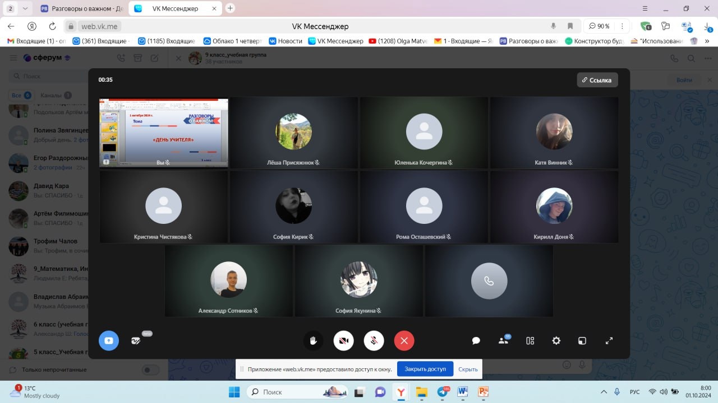Raise hand in the call
The height and width of the screenshot is (403, 718).
pos(313,340)
